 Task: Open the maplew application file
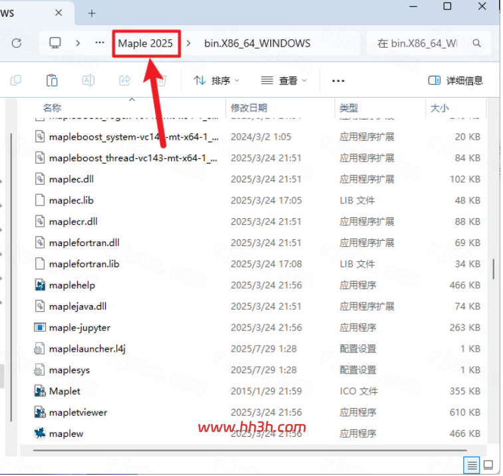point(67,433)
